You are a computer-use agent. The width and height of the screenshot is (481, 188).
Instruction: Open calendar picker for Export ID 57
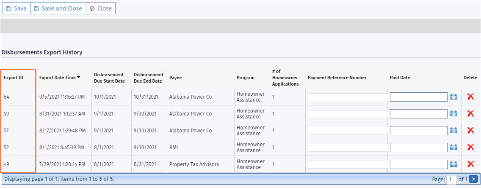(x=453, y=131)
